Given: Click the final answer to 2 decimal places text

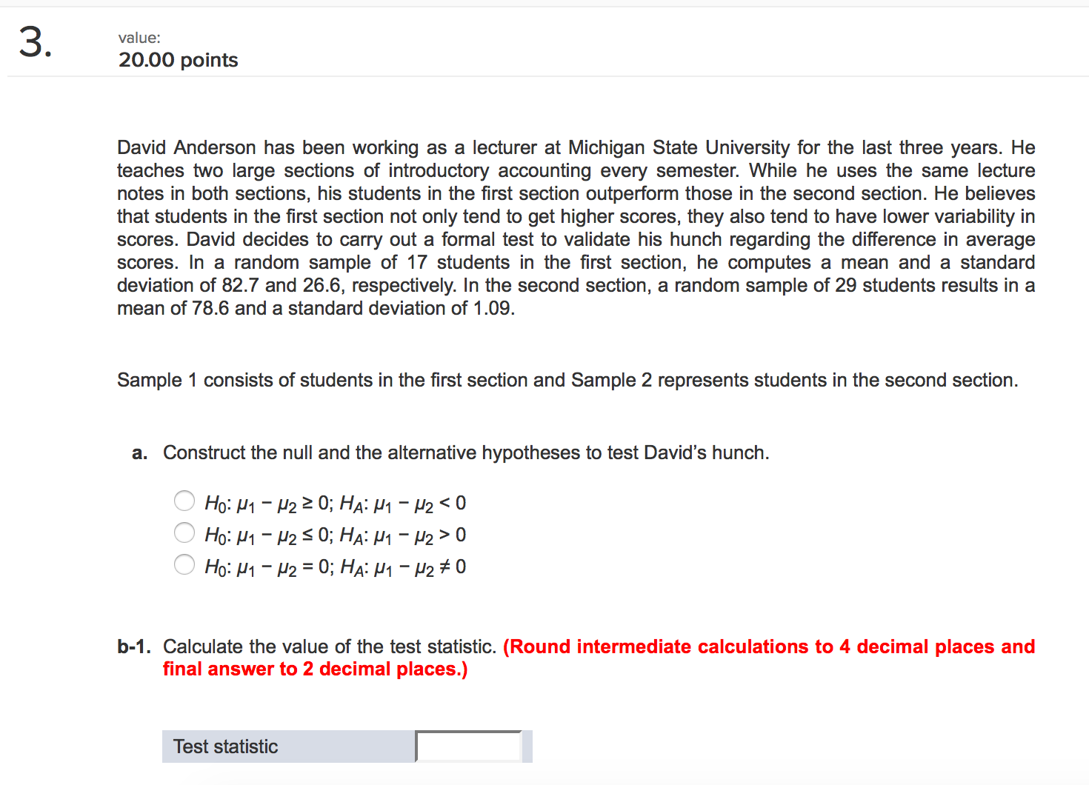Looking at the screenshot, I should tap(316, 669).
